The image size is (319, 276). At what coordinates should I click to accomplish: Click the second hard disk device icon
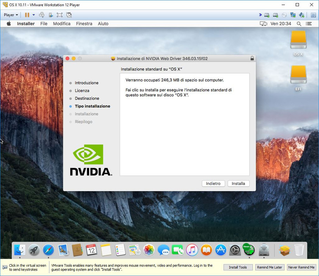point(275,15)
